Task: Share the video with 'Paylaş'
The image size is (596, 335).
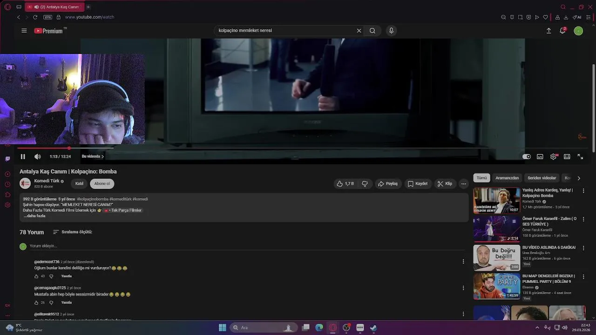Action: point(388,184)
